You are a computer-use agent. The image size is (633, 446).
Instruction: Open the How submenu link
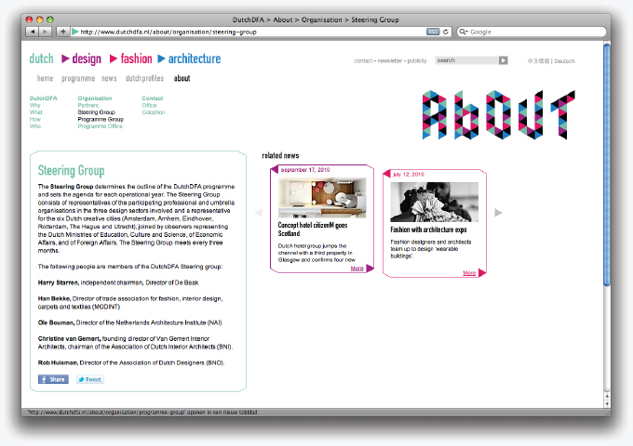(x=35, y=119)
